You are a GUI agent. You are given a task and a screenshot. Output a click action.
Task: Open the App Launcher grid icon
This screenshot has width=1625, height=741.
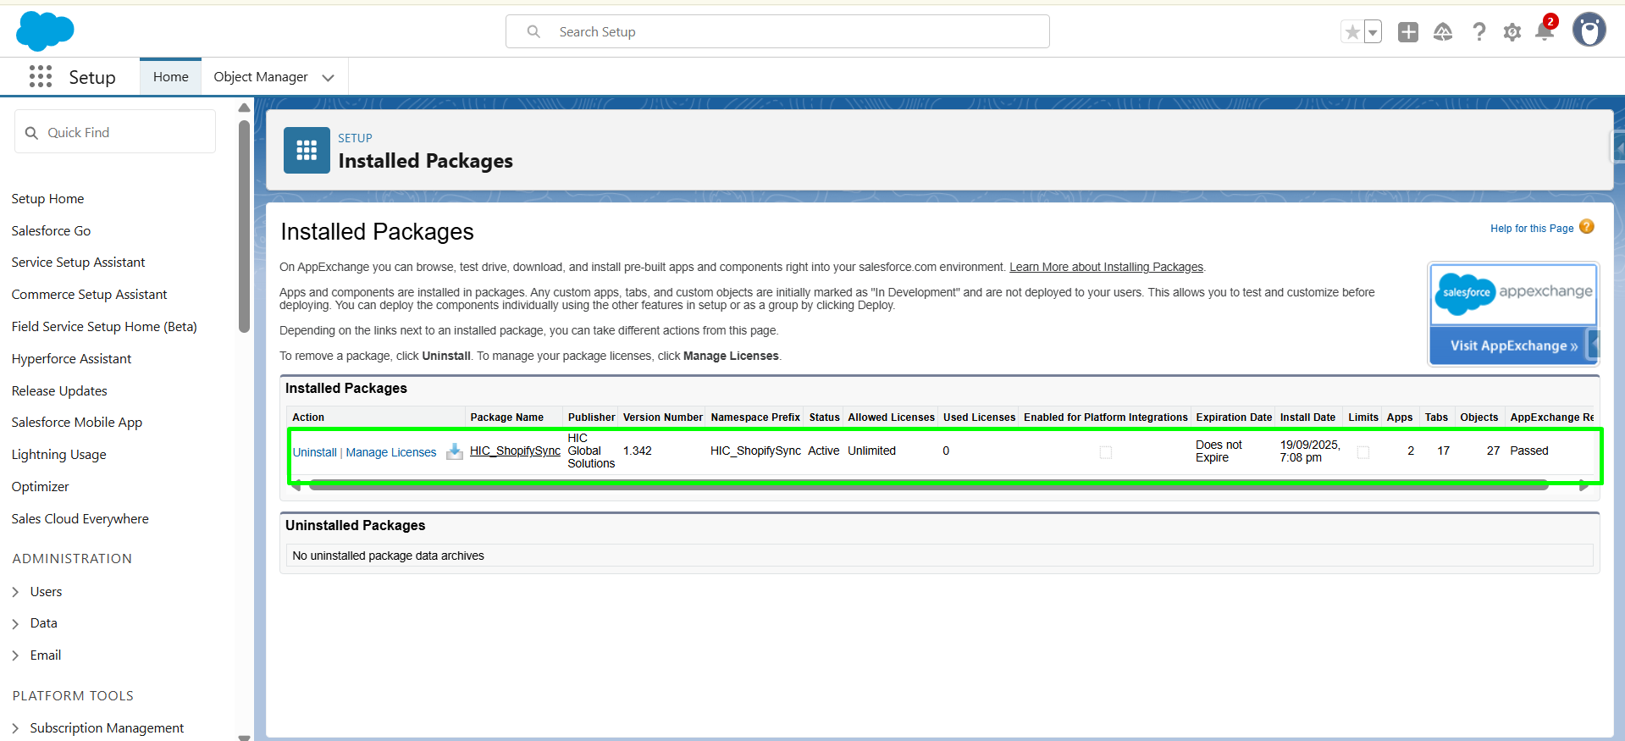(41, 76)
